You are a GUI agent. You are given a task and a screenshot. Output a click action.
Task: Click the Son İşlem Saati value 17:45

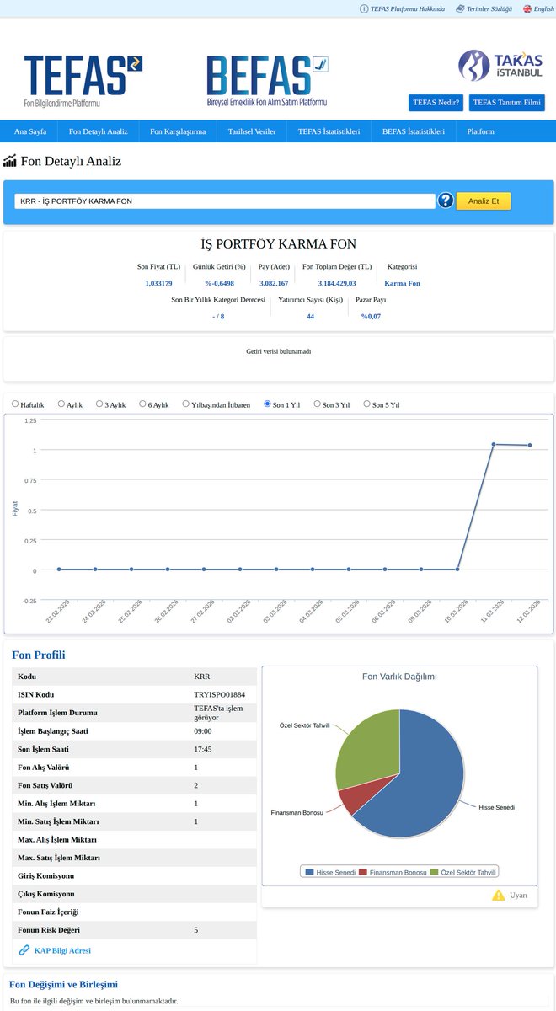pyautogui.click(x=202, y=749)
